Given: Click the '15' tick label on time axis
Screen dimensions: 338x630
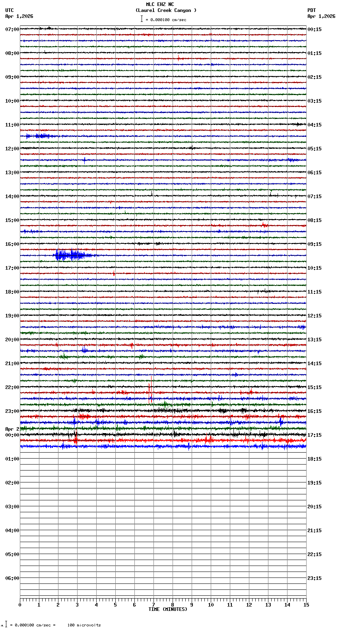Looking at the screenshot, I should (x=306, y=605).
